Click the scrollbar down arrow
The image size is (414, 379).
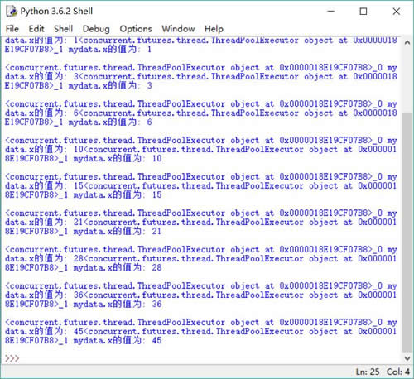tap(407, 358)
